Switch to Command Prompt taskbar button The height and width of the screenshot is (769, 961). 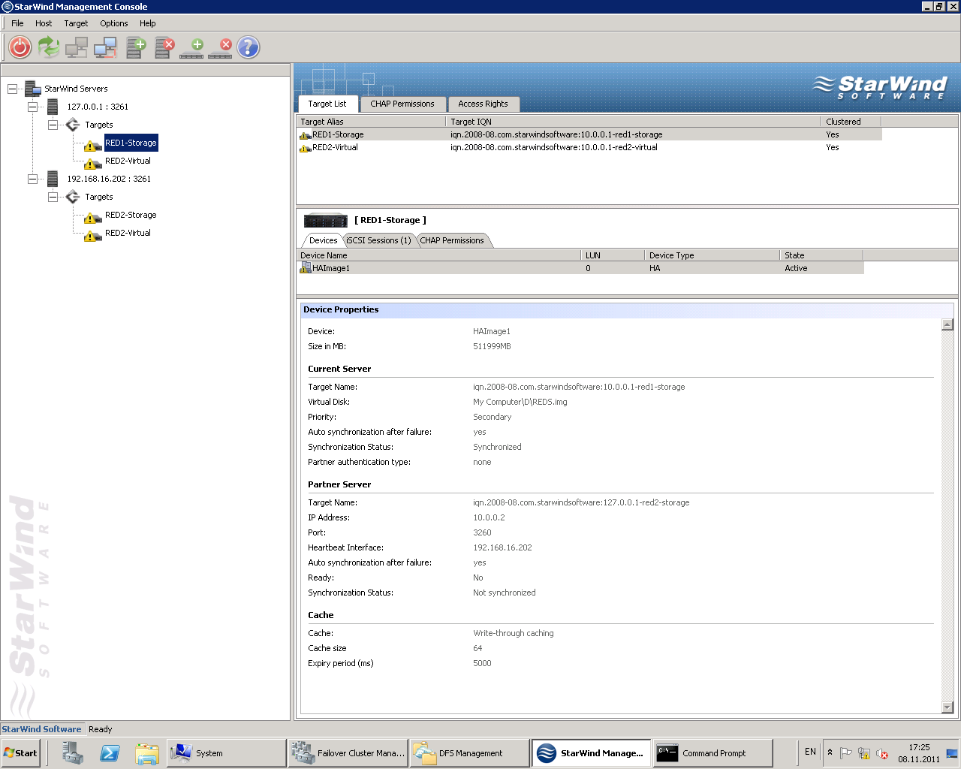click(713, 752)
